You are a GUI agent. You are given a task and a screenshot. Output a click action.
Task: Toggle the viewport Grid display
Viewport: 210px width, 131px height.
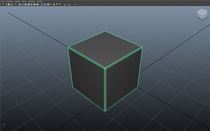20,5
